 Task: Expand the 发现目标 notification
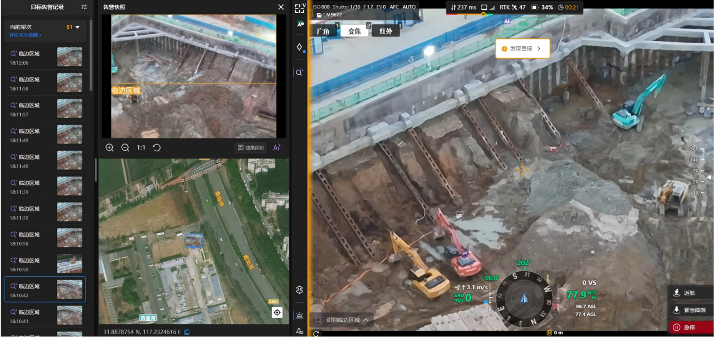pyautogui.click(x=522, y=48)
